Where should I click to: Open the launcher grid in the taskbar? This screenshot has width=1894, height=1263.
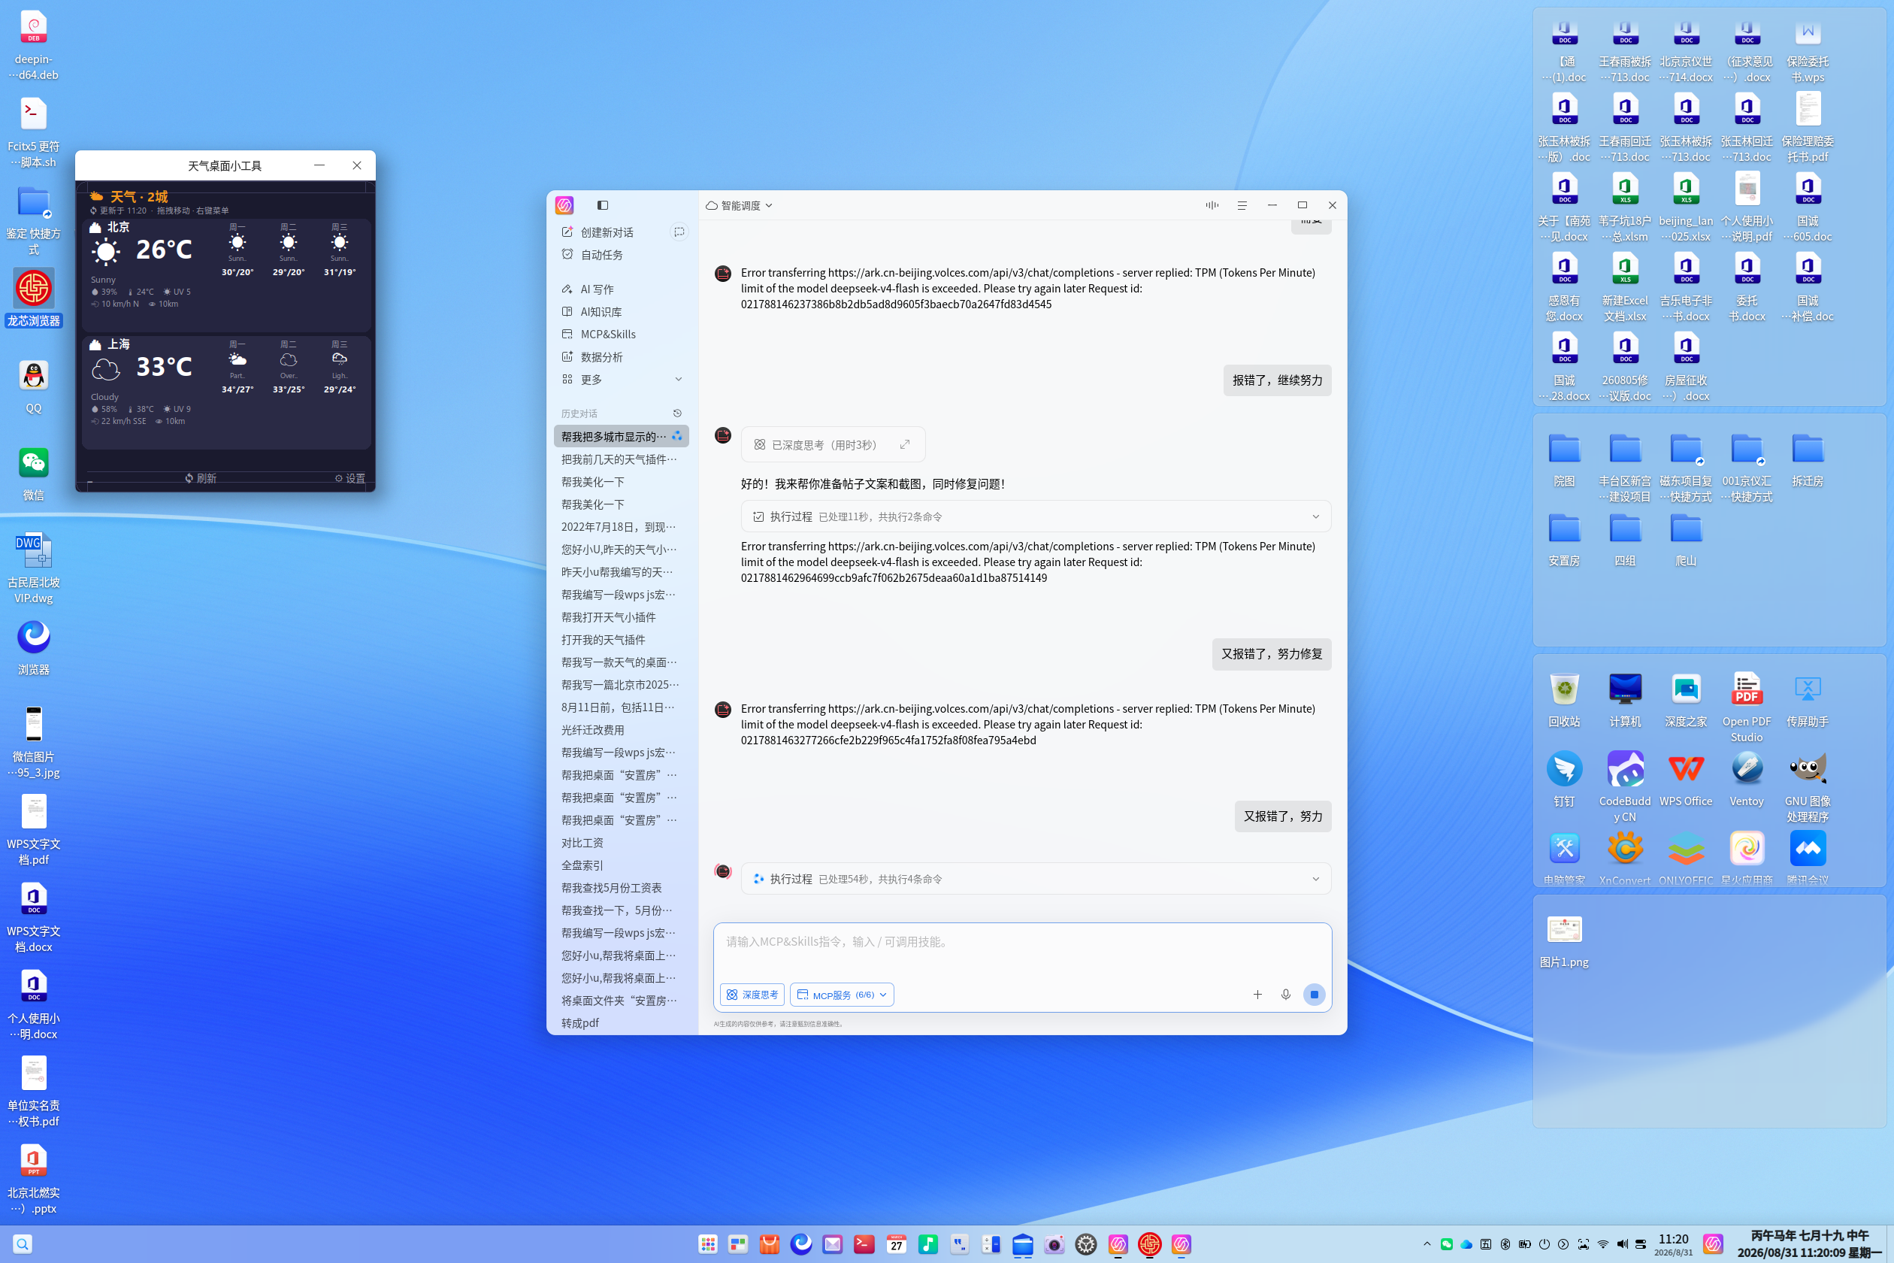point(708,1244)
